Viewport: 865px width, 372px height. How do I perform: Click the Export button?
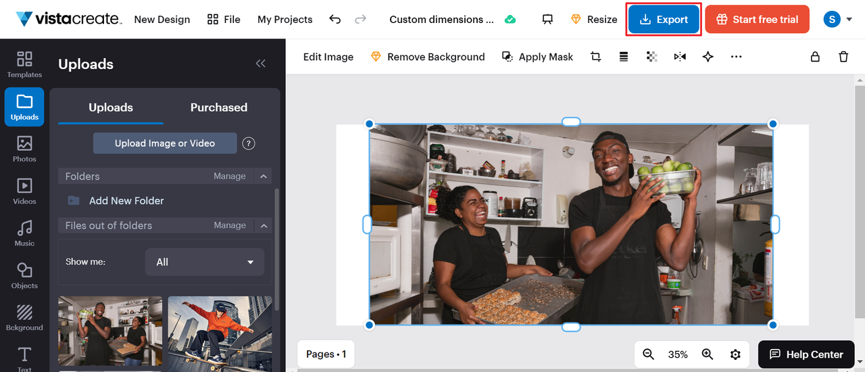click(x=664, y=19)
